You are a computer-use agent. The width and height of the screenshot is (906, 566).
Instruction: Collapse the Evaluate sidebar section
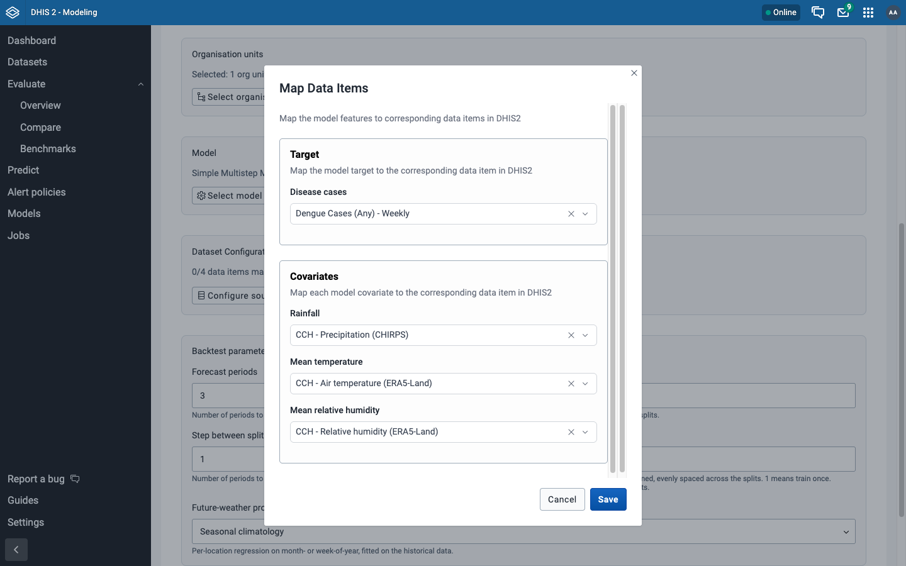click(141, 84)
